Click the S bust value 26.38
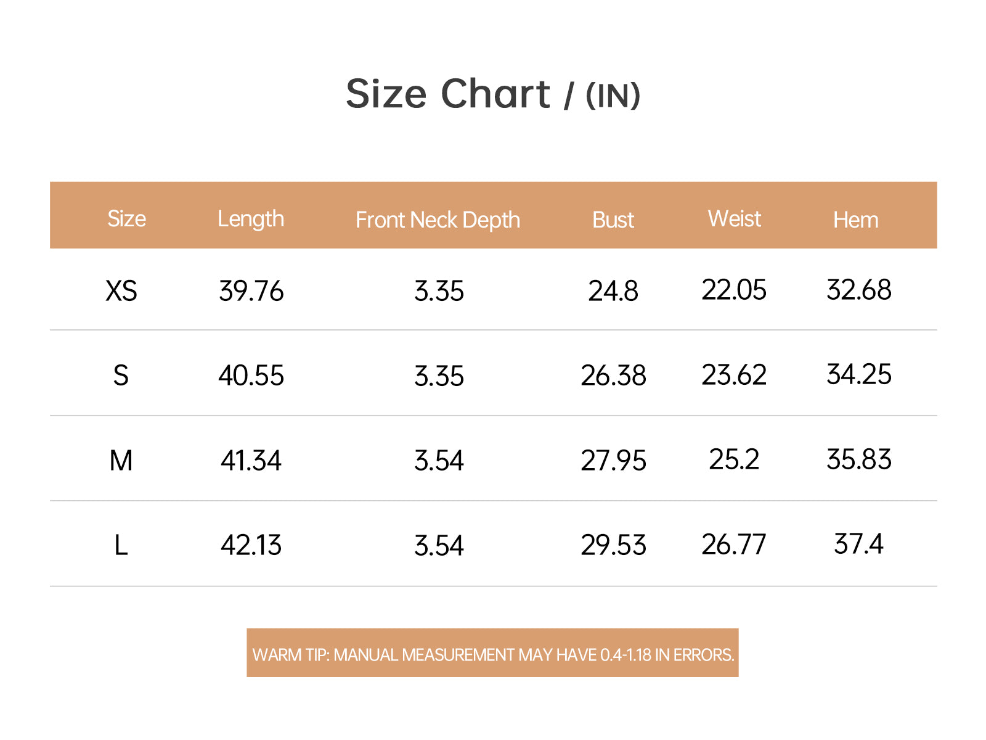986x740 pixels. click(614, 375)
